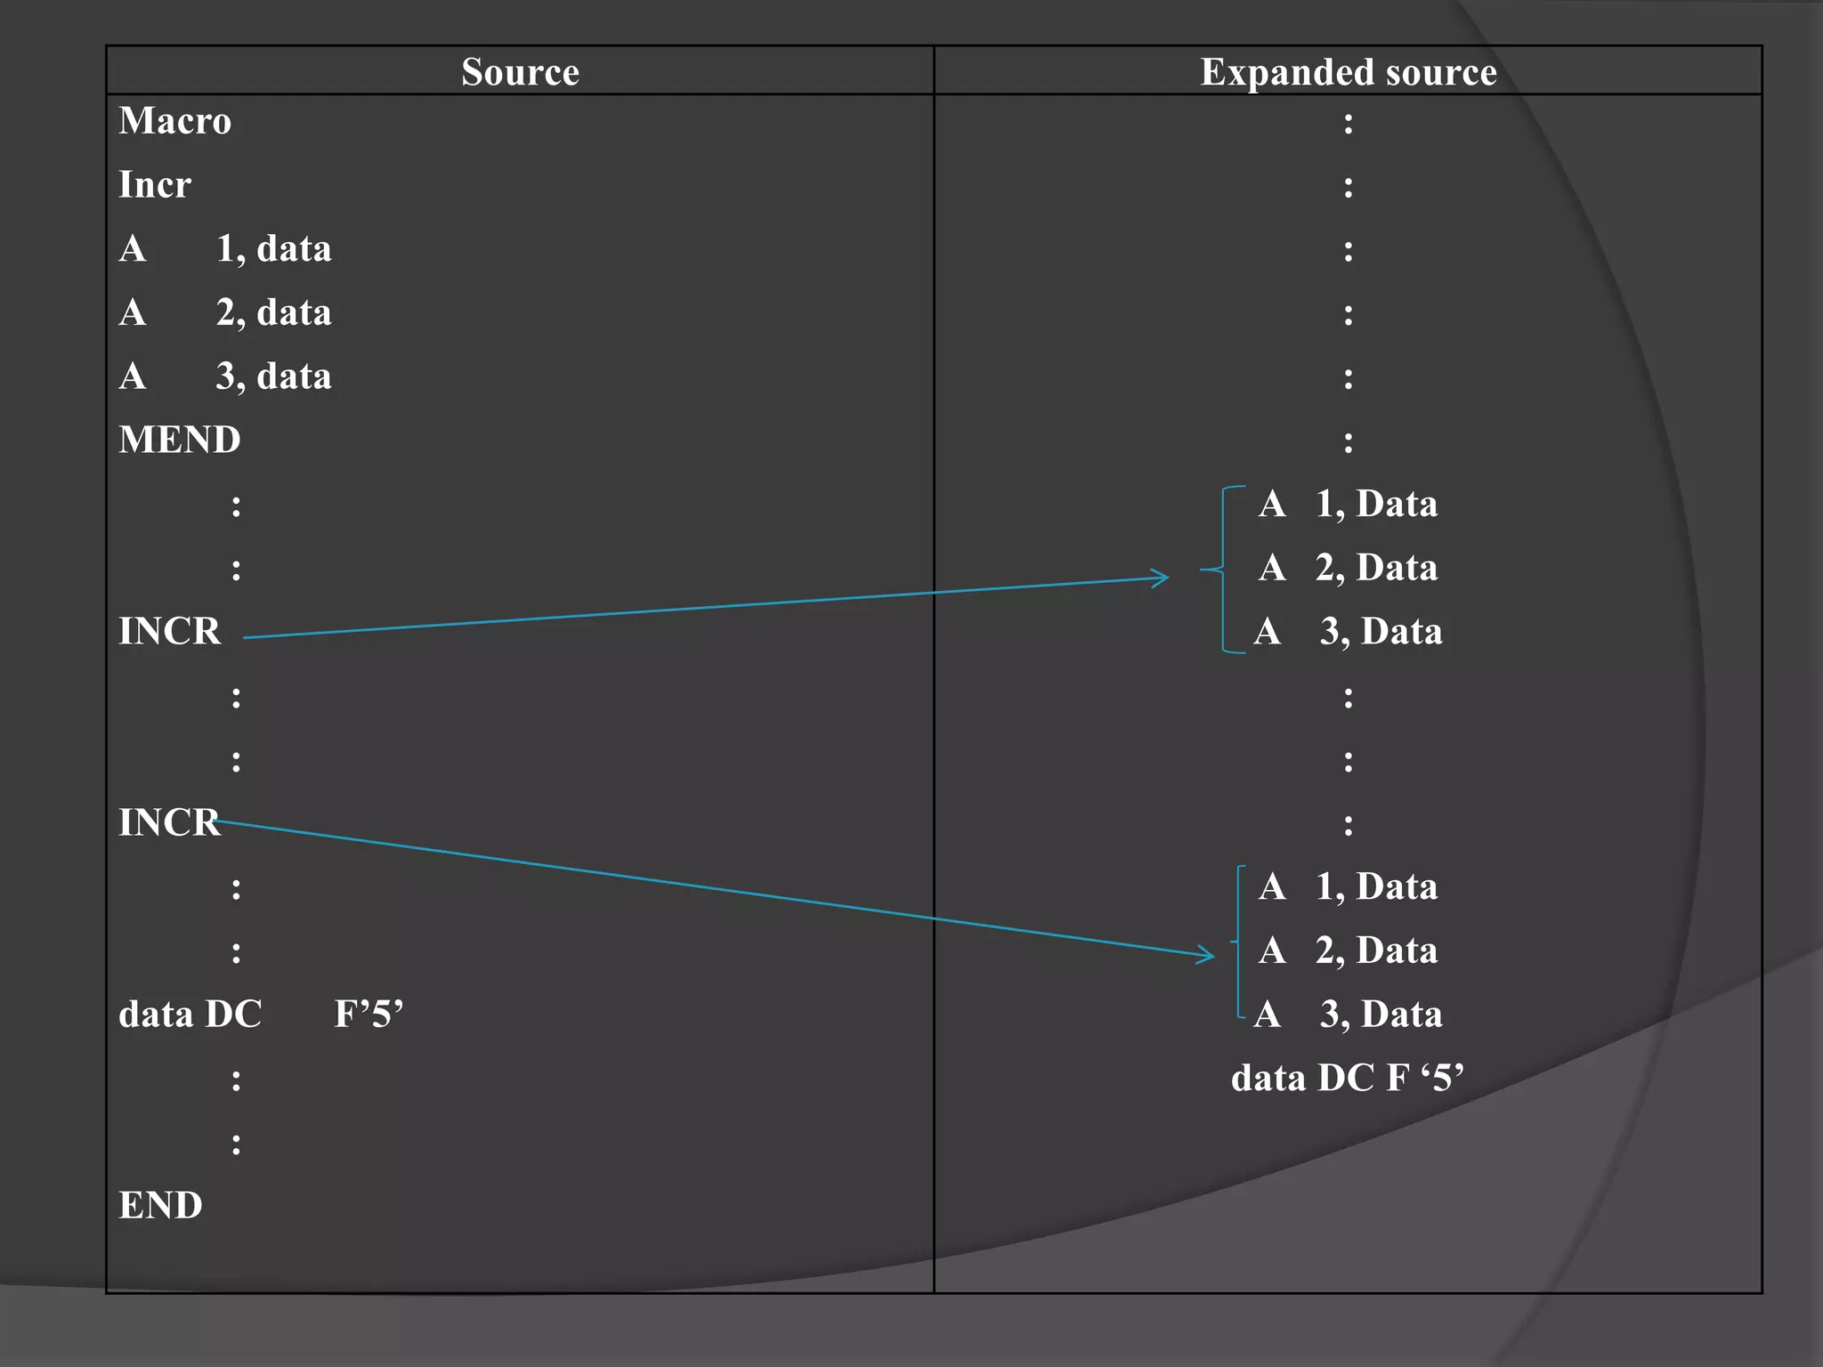Image resolution: width=1823 pixels, height=1367 pixels.
Task: Select the 'END' statement
Action: (160, 1205)
